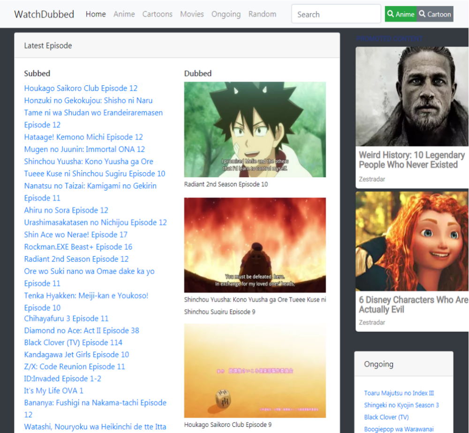Image resolution: width=469 pixels, height=433 pixels.
Task: Open Hataage! Kemono Michi Episode 12
Action: [x=83, y=137]
